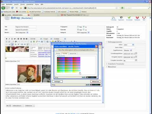The height and width of the screenshot is (114, 152).
Task: Open the Datei menu
Action: (x=3, y=4)
